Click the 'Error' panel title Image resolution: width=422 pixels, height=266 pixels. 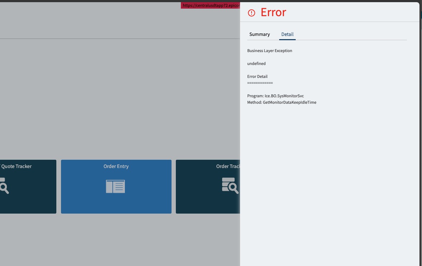[273, 12]
